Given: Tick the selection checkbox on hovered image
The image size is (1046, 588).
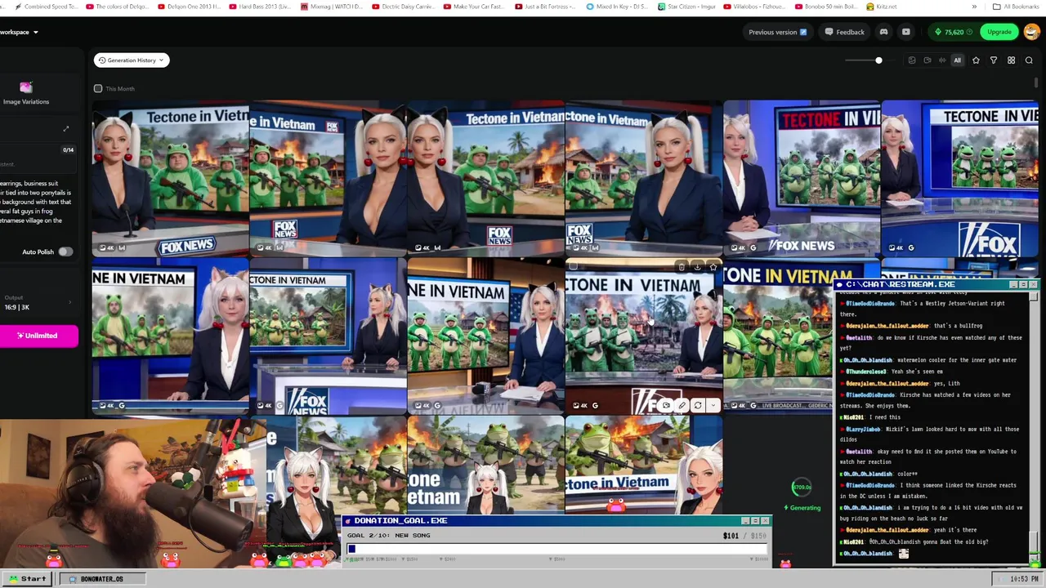Looking at the screenshot, I should click(x=574, y=267).
